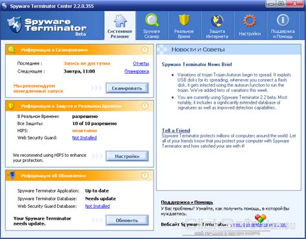Click the Обновить button
The height and width of the screenshot is (239, 306).
pyautogui.click(x=127, y=220)
